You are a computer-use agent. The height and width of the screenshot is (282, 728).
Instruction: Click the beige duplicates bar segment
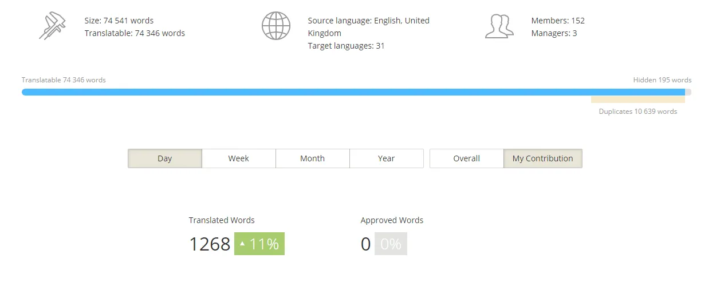638,100
